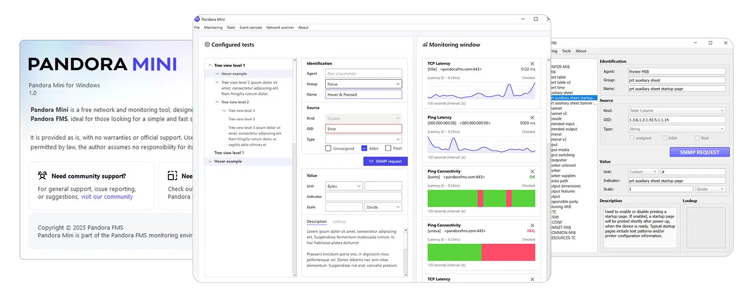Toggle unsigned checkbox in right legacy window
Screen dimensions: 755x299
[x=632, y=138]
